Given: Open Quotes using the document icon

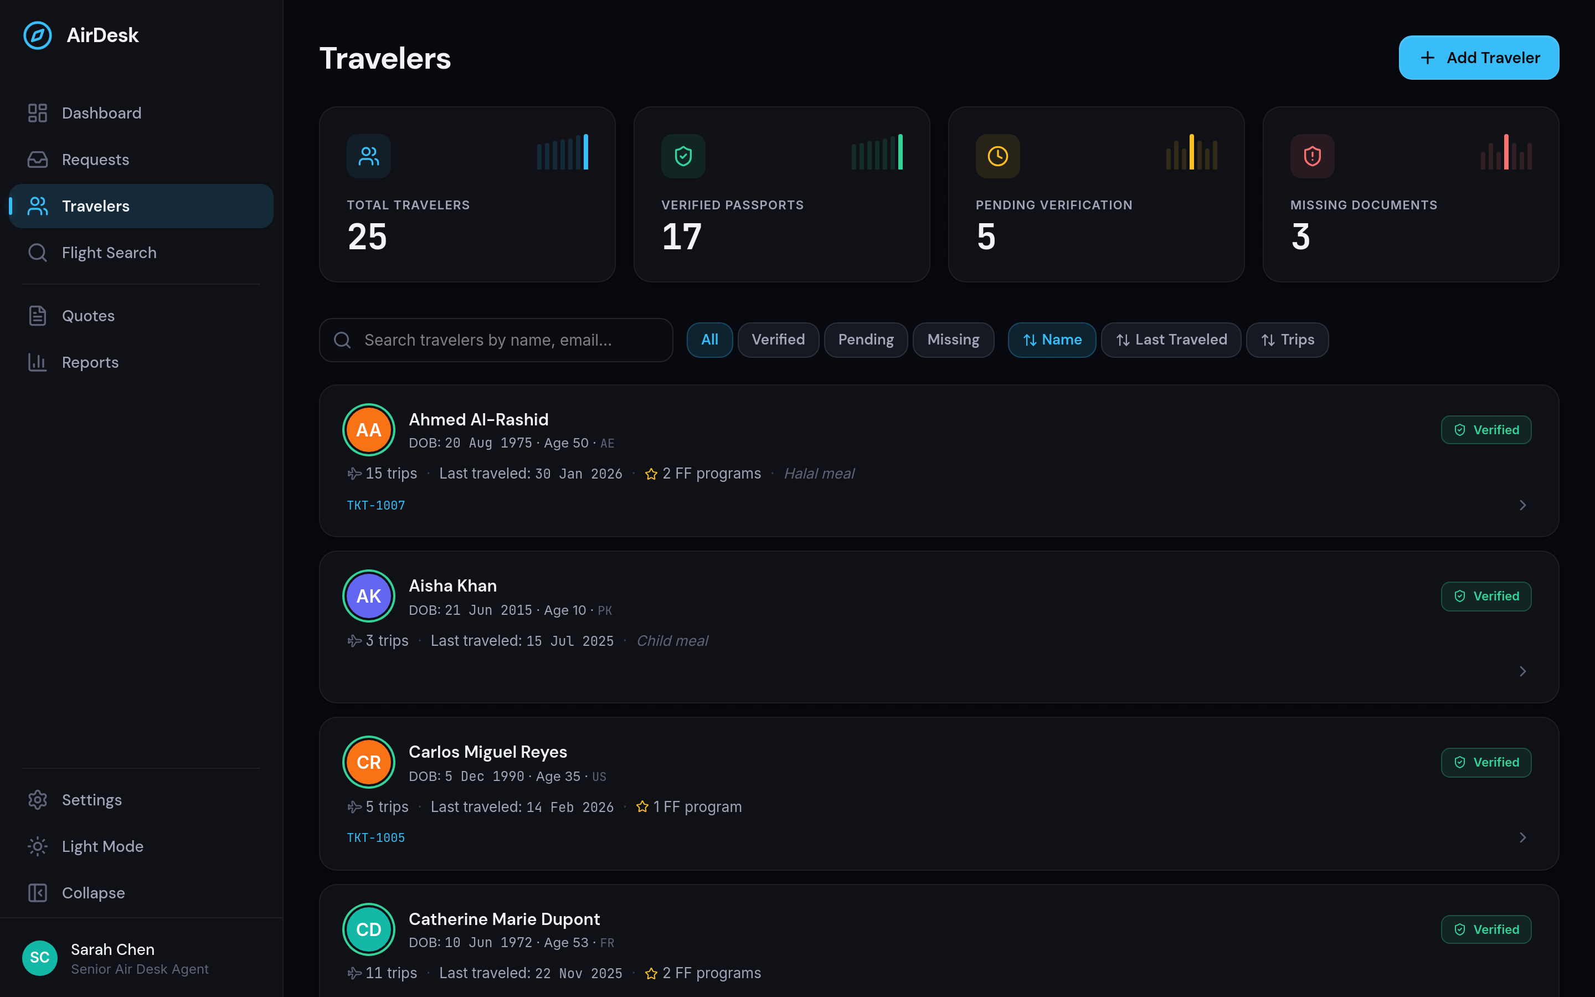Looking at the screenshot, I should coord(38,315).
